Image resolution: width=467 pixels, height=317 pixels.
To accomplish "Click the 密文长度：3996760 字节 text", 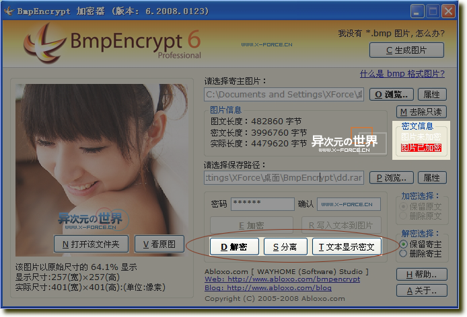I will [258, 132].
